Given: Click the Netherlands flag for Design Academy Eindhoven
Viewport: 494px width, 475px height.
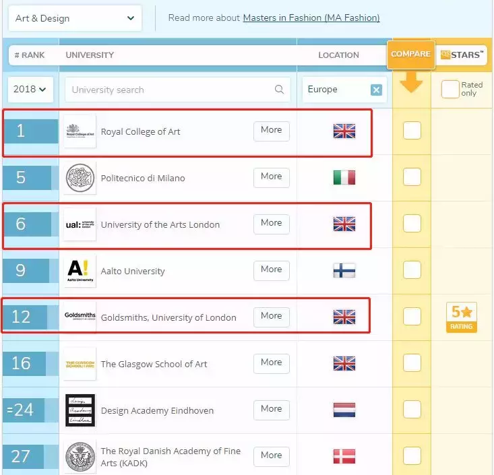Looking at the screenshot, I should coord(344,410).
